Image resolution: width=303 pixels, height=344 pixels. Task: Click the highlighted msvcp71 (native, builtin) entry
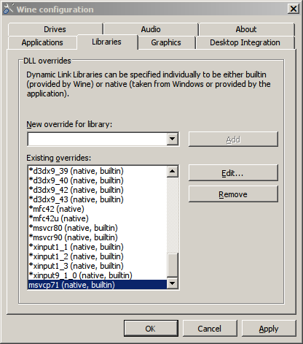98,285
